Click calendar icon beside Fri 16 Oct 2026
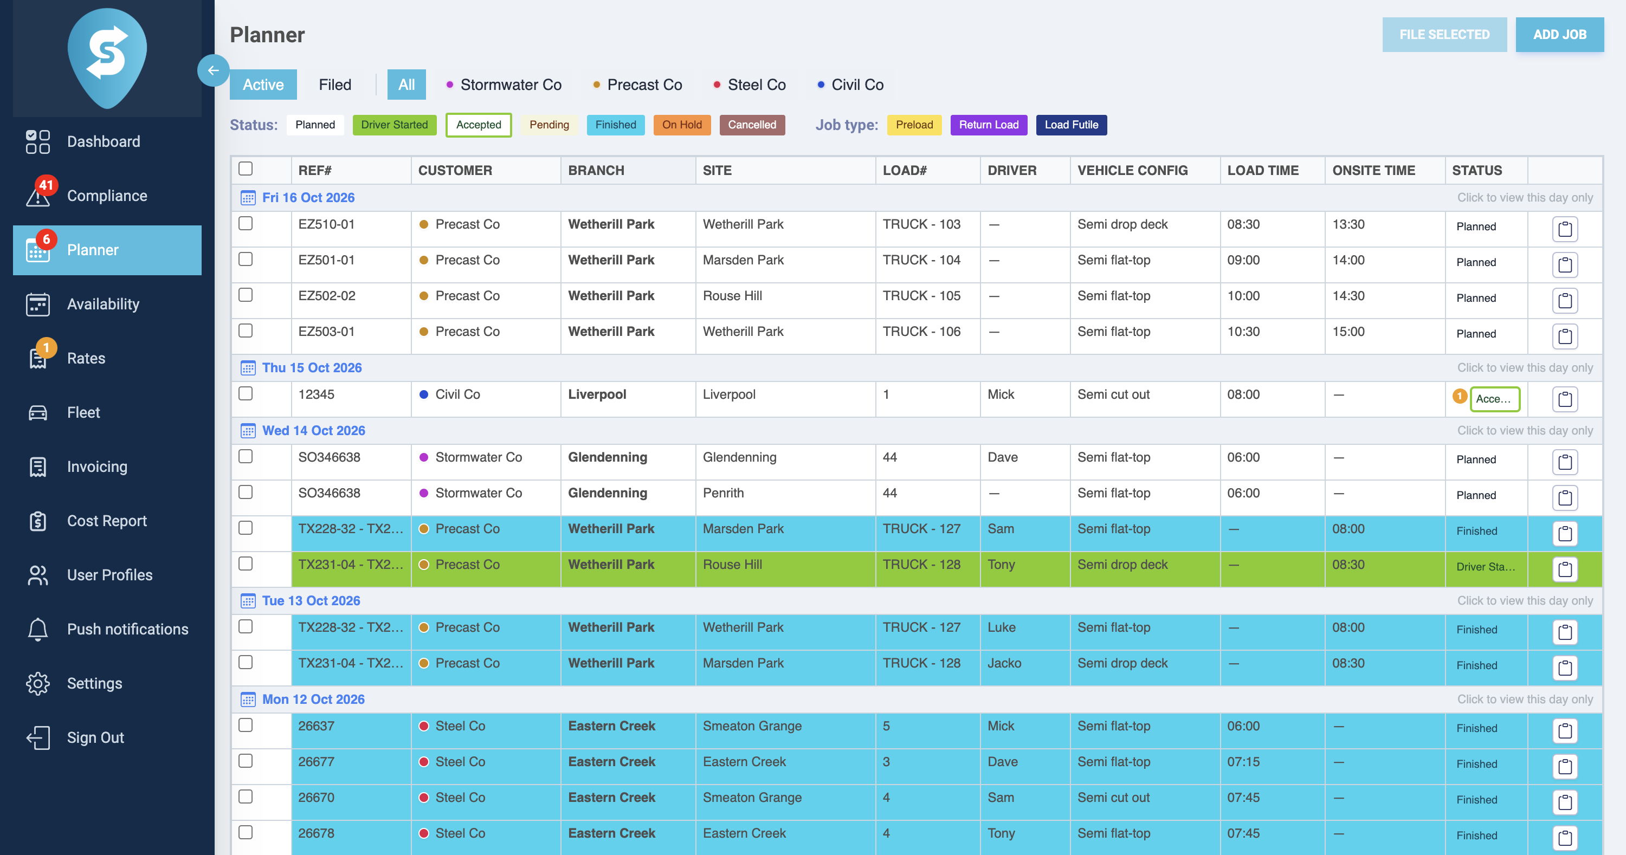This screenshot has height=855, width=1626. coord(248,198)
